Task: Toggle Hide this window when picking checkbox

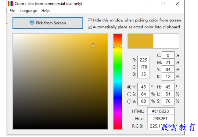Action: coord(90,20)
